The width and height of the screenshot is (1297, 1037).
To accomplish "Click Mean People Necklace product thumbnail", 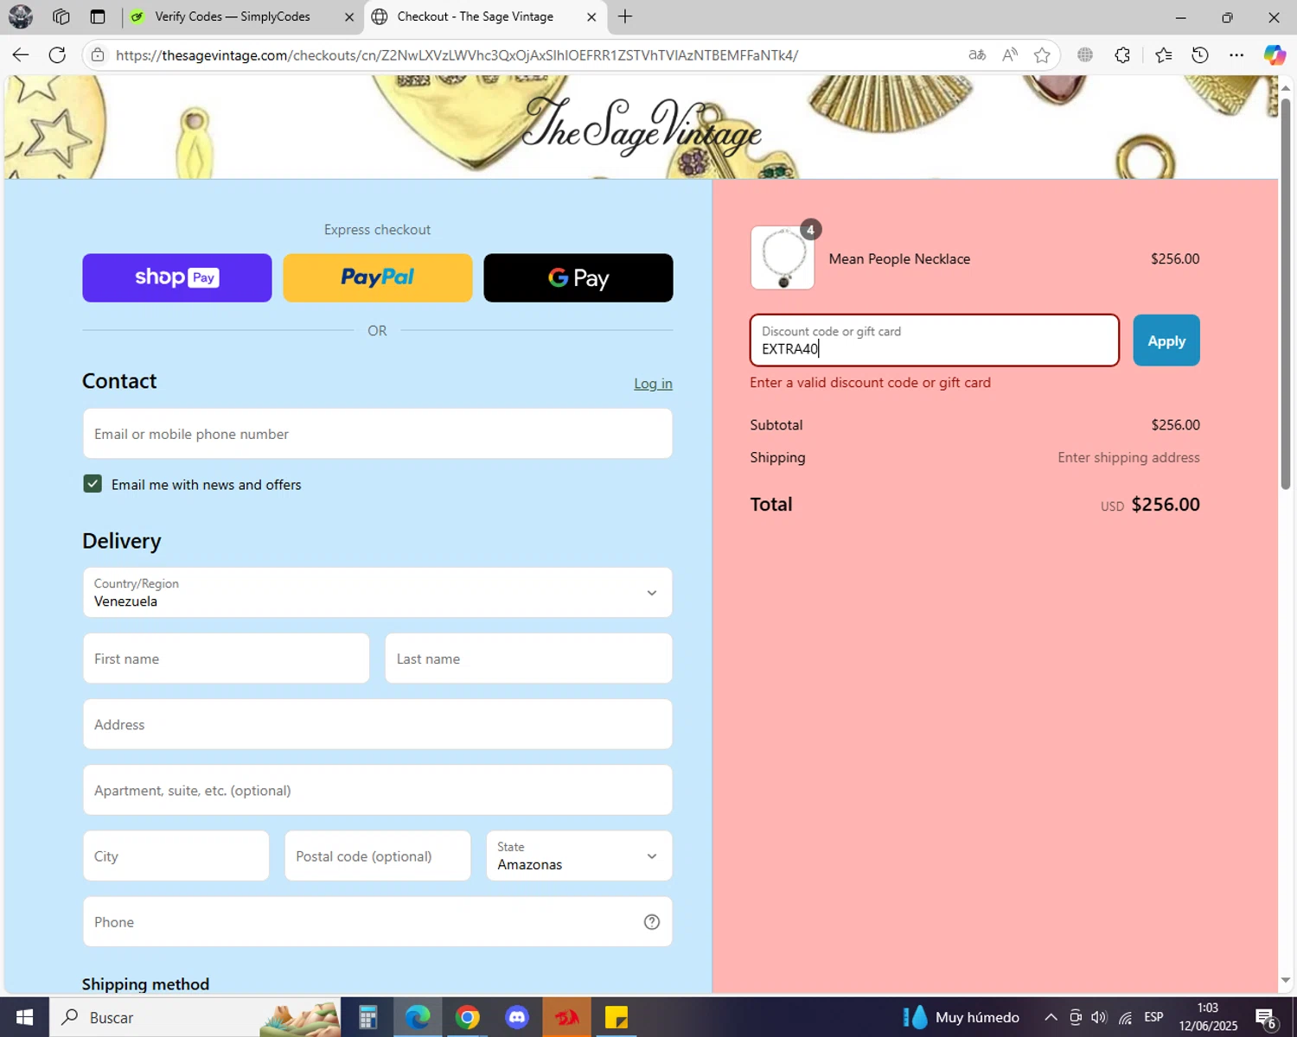I will pyautogui.click(x=783, y=258).
